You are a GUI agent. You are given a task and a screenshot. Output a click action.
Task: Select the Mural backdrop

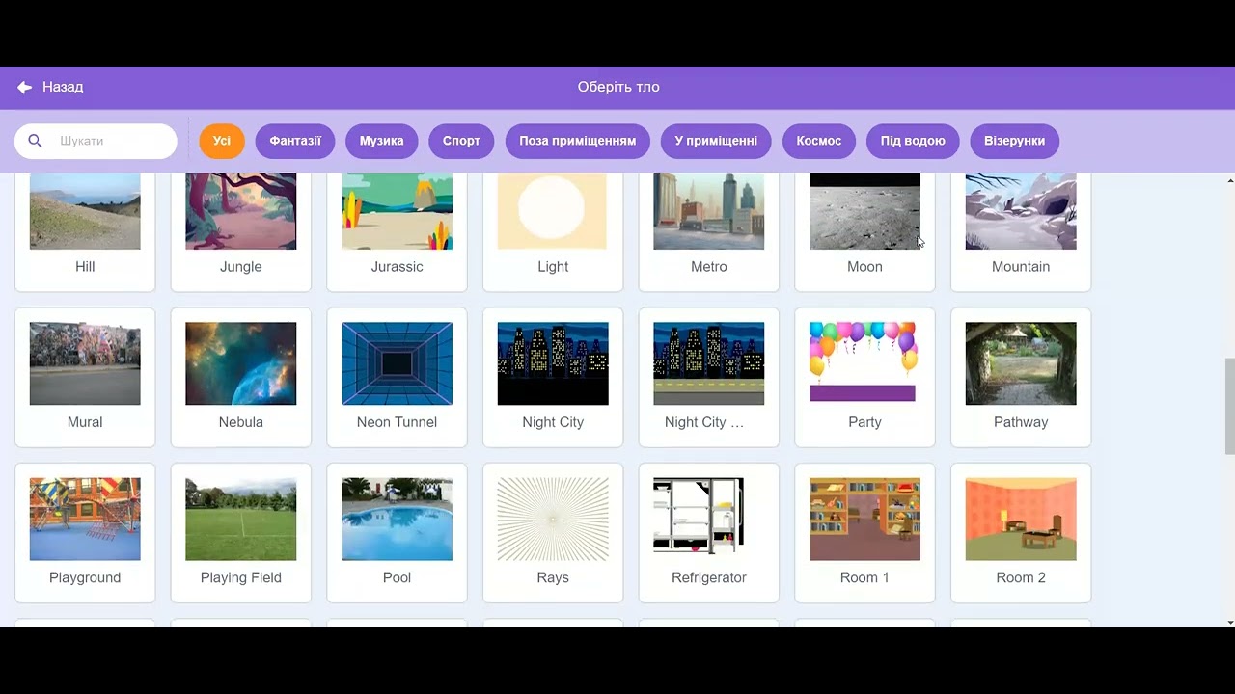85,378
